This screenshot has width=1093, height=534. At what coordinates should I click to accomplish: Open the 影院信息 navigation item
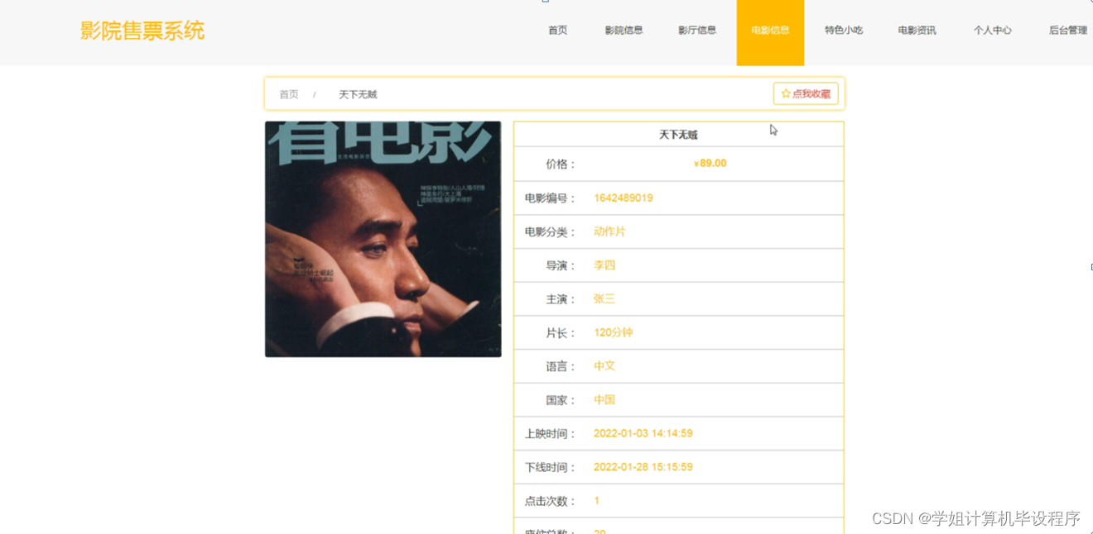pos(624,31)
